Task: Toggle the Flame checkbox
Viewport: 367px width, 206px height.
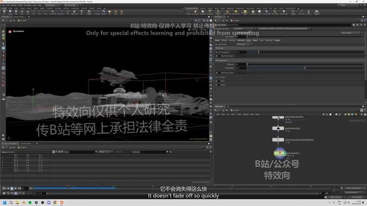Action: [x=219, y=77]
